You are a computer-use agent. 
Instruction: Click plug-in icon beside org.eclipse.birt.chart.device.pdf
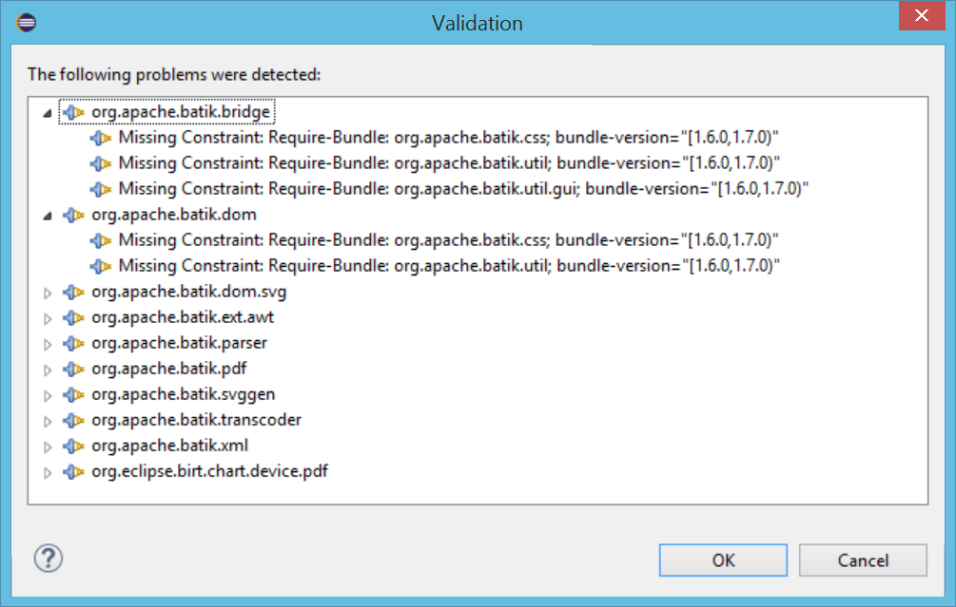(x=73, y=471)
